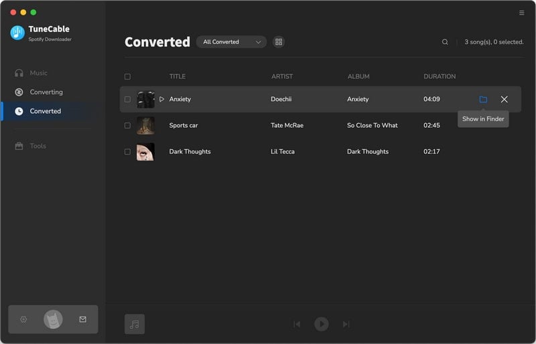Click the headphones Music icon

[x=19, y=73]
